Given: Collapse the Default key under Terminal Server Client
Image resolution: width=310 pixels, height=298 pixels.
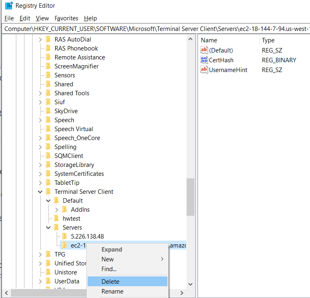Looking at the screenshot, I should pos(48,201).
